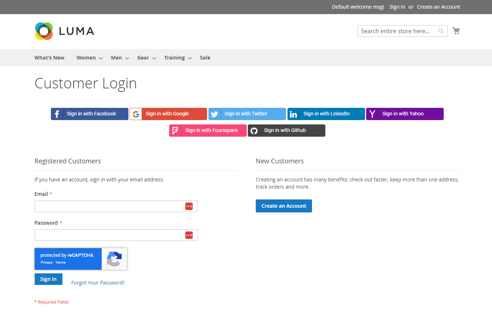
Task: Click the Github logo icon
Action: 254,131
